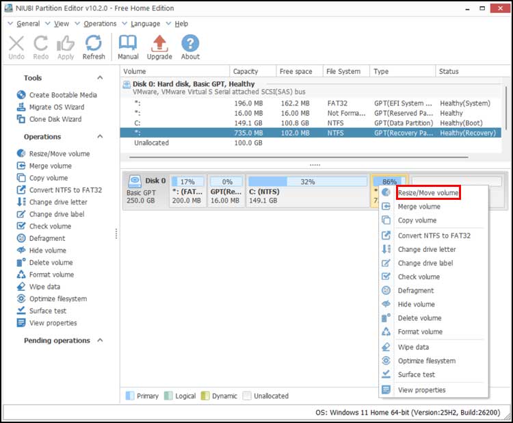Select Convert NTFS to FAT32 in context menu
Viewport: 513px width, 423px height.
(x=434, y=235)
